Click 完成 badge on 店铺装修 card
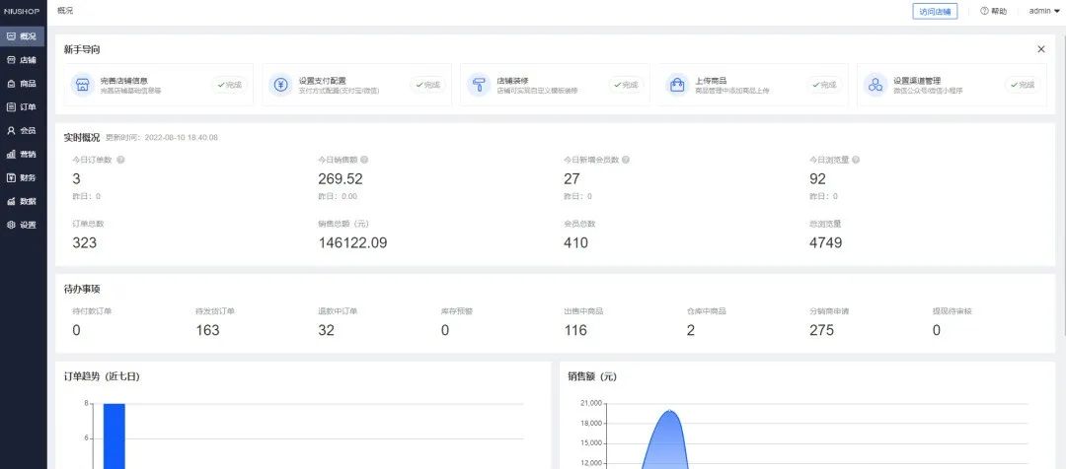The width and height of the screenshot is (1066, 469). [x=626, y=85]
